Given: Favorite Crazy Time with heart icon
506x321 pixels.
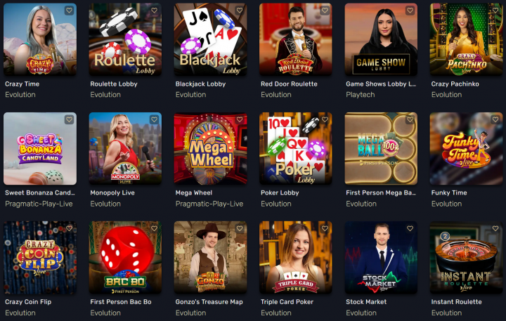Looking at the screenshot, I should (x=69, y=11).
